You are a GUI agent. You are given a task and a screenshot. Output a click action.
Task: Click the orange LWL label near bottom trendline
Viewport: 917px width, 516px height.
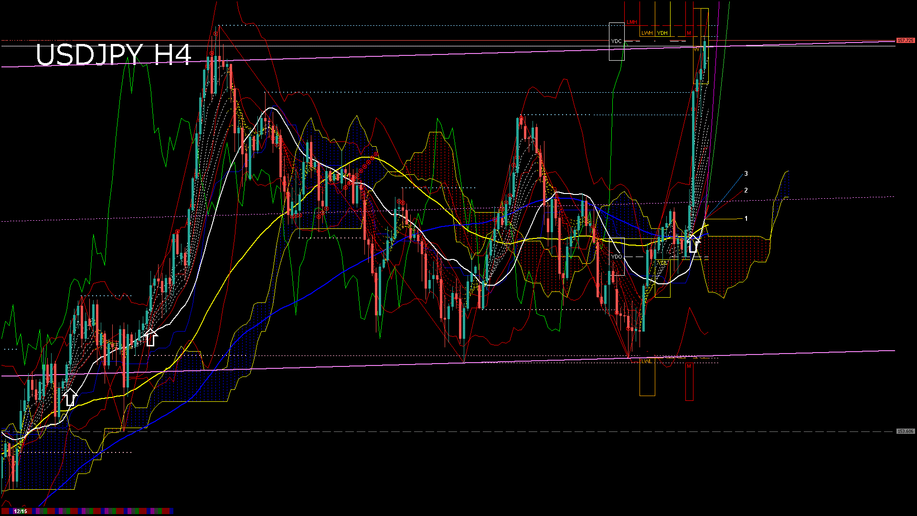tap(646, 362)
